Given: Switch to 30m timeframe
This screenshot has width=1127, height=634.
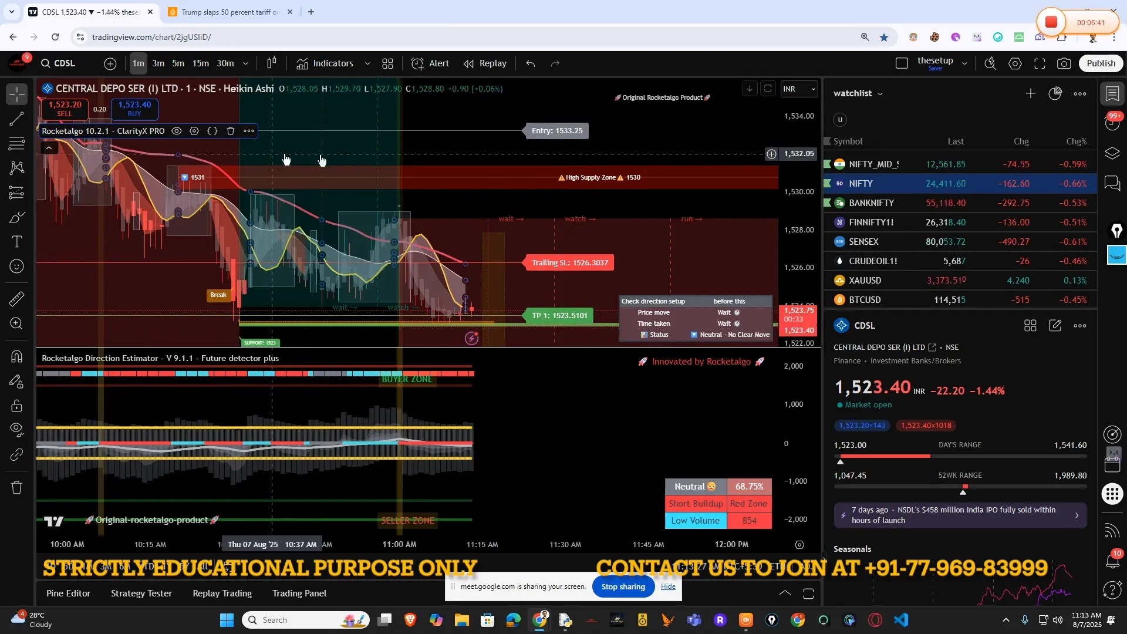Looking at the screenshot, I should (225, 63).
